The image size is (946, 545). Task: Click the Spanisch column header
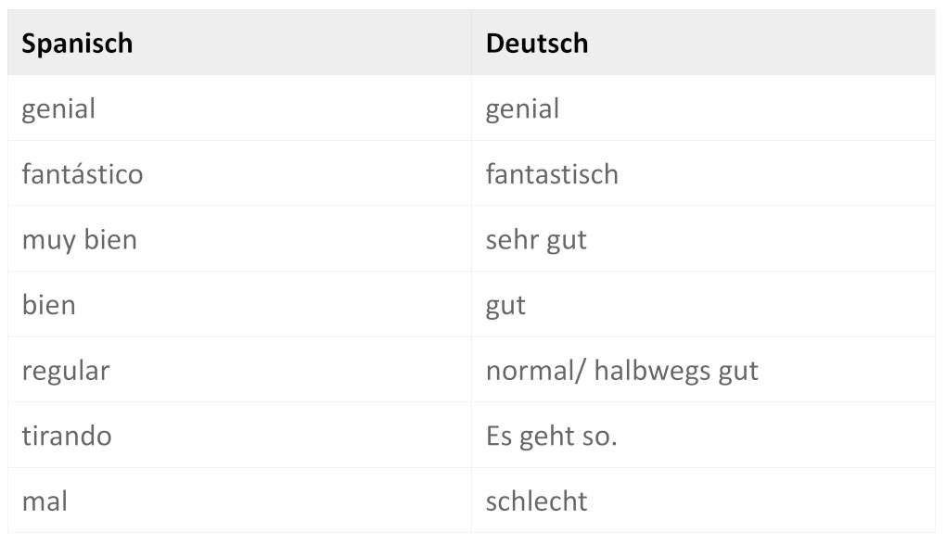[77, 44]
